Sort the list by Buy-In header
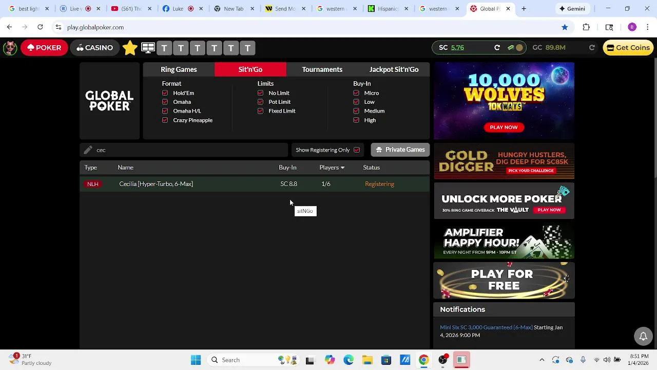 coord(287,168)
